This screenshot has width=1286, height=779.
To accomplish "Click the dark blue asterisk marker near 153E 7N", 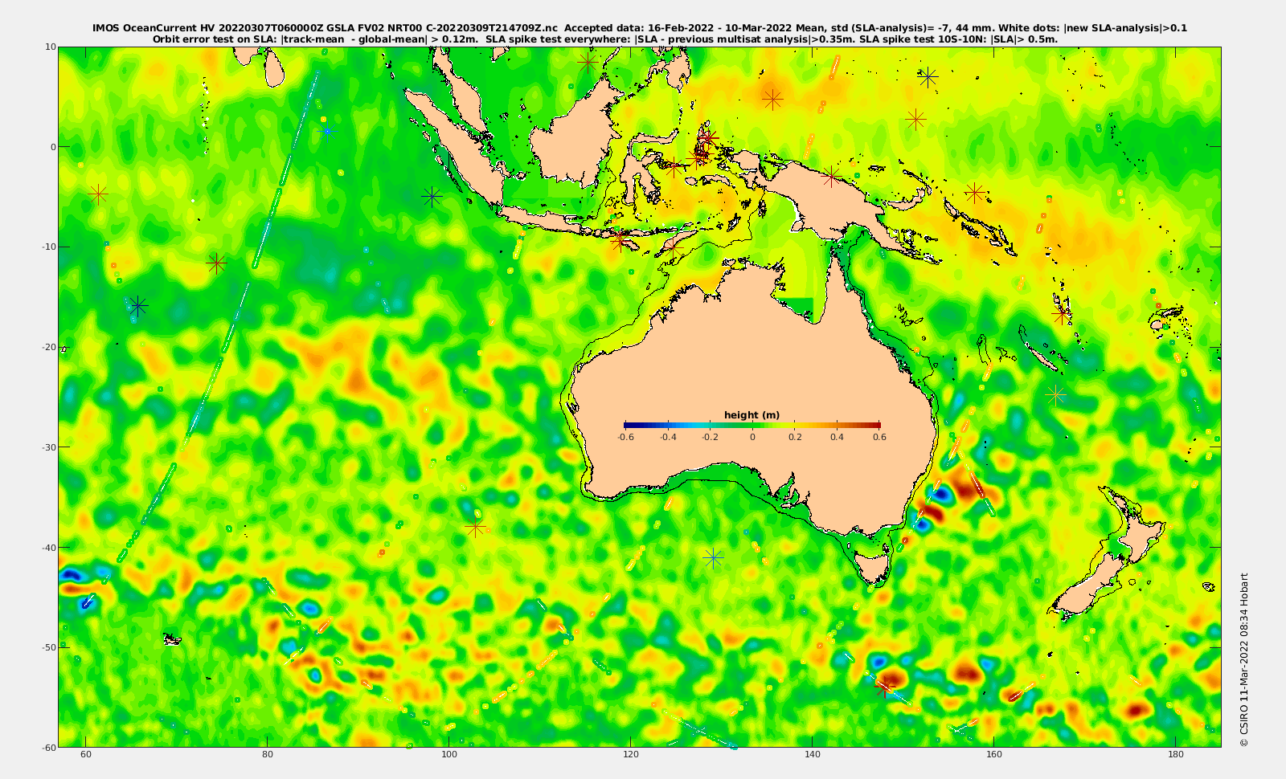I will [x=928, y=77].
